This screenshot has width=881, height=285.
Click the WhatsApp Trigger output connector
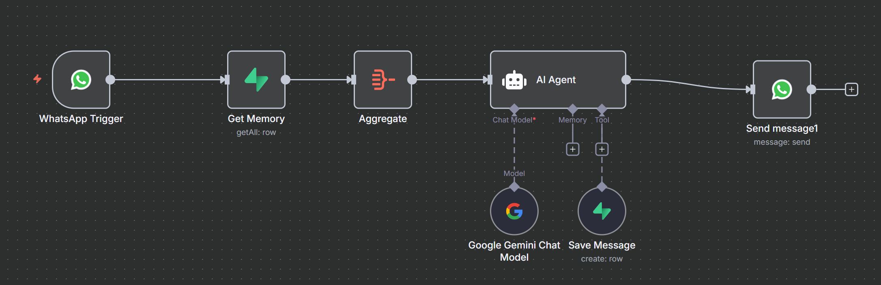point(110,80)
